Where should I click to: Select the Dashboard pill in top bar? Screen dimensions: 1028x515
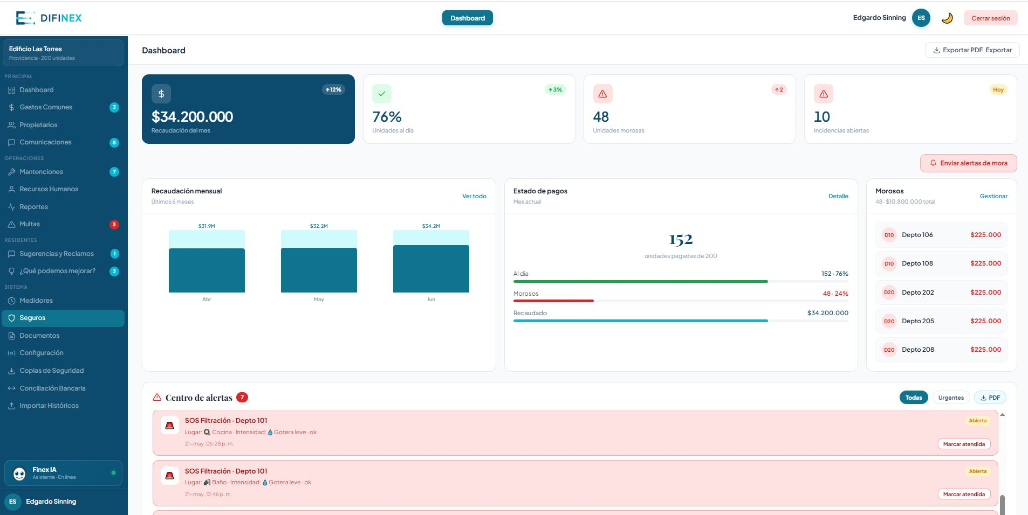(x=468, y=18)
